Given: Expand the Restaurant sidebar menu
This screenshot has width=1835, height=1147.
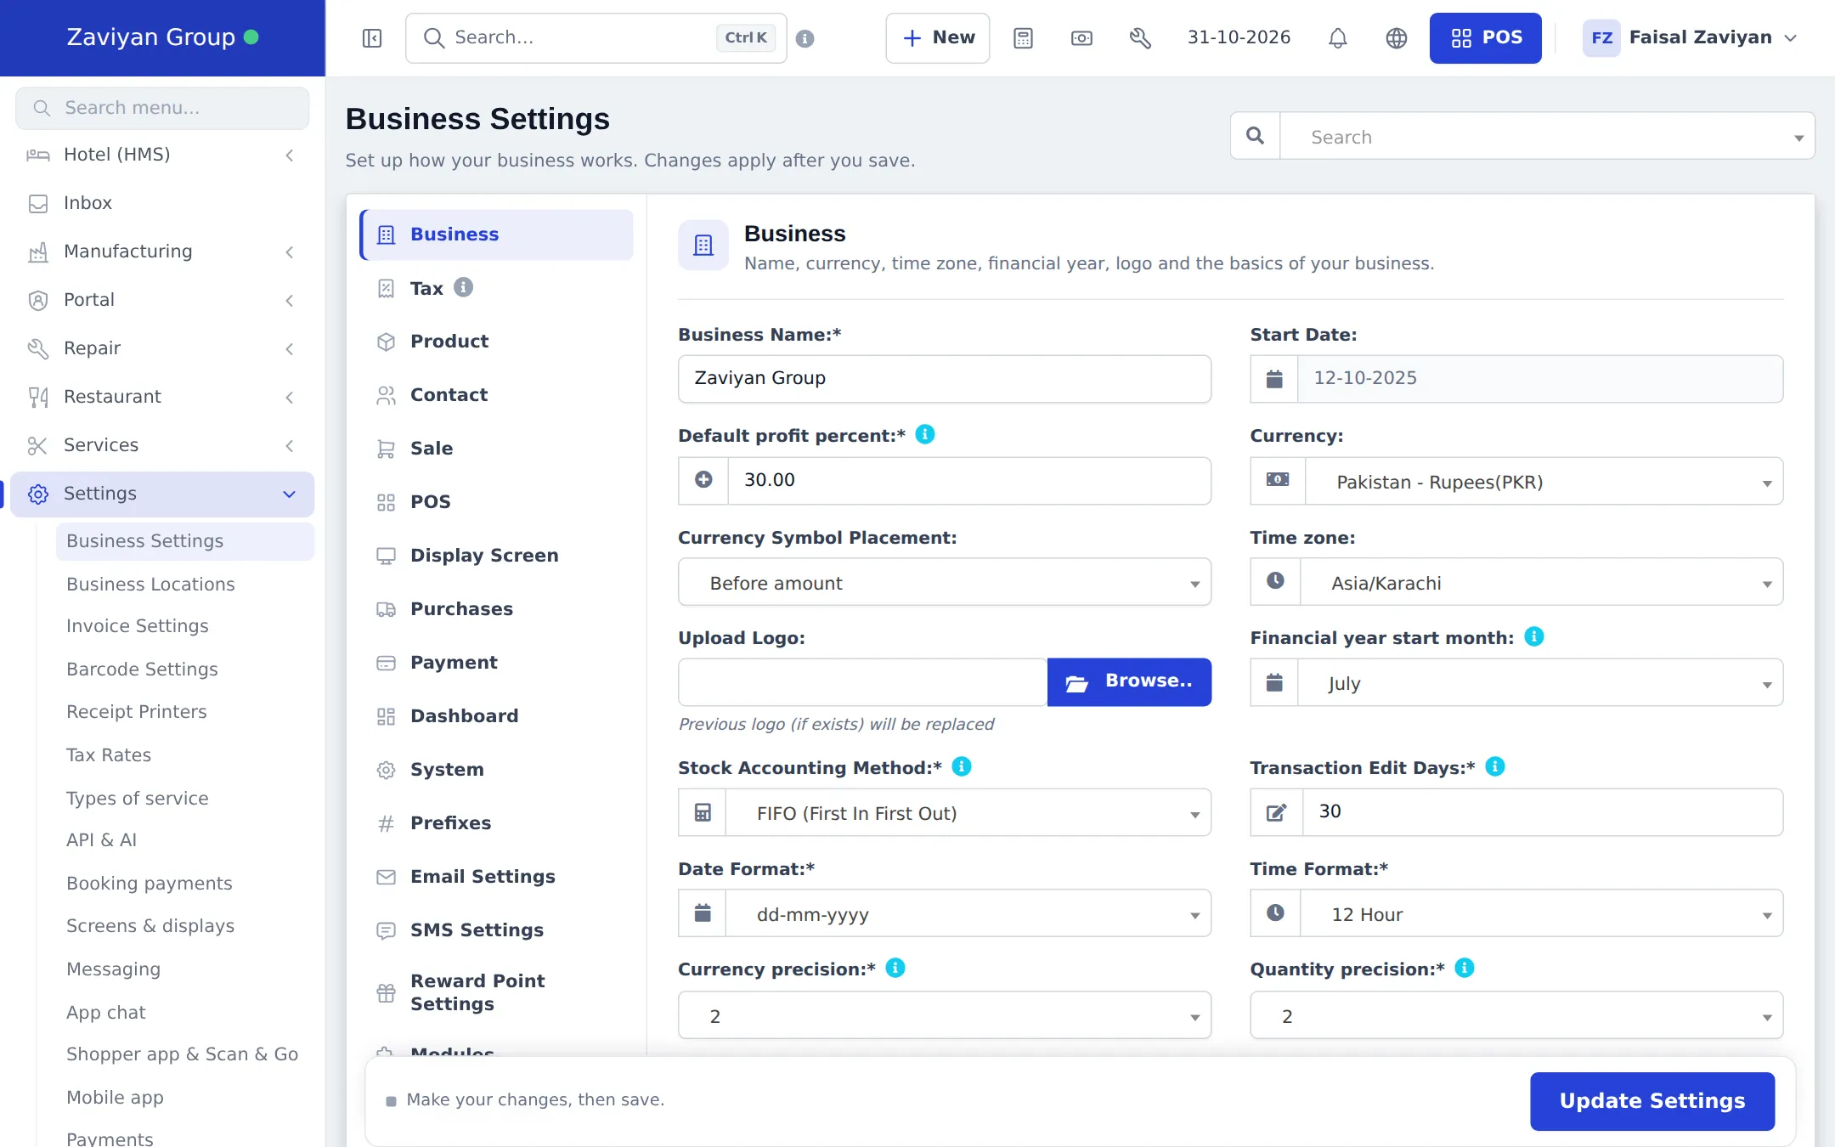Looking at the screenshot, I should tap(162, 397).
